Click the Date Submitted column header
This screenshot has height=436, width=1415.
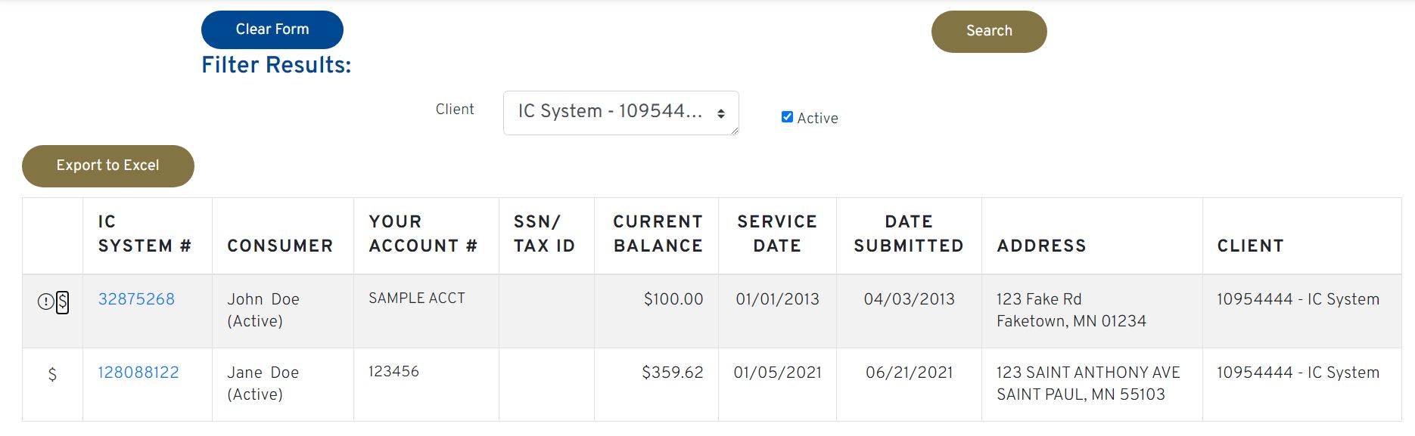(x=908, y=234)
